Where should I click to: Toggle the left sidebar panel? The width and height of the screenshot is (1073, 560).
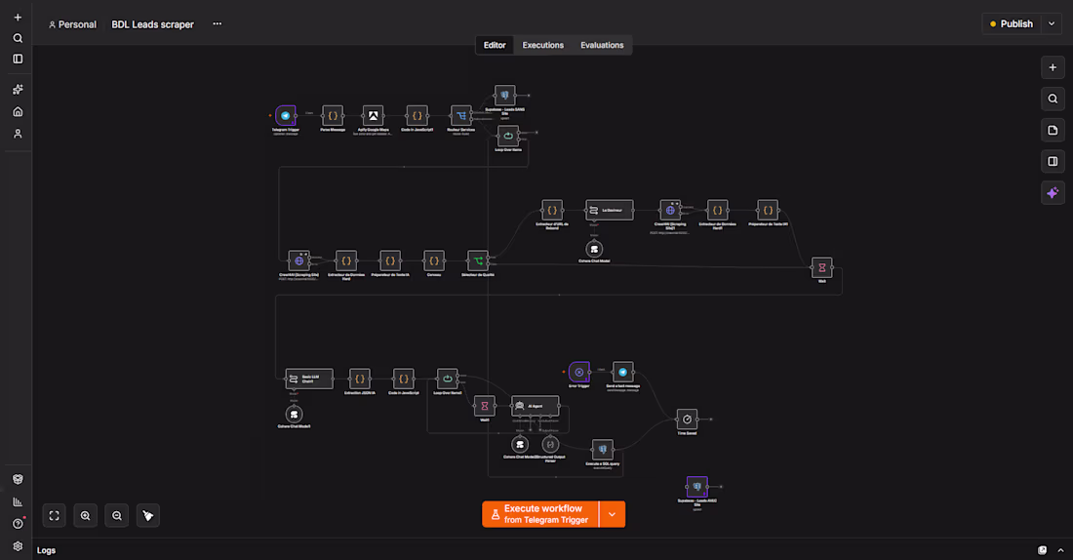[18, 59]
